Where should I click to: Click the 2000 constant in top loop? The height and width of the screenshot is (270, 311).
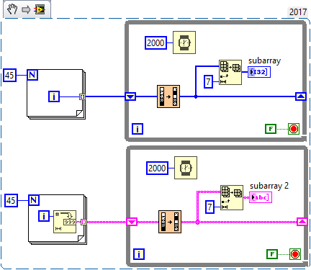point(155,43)
